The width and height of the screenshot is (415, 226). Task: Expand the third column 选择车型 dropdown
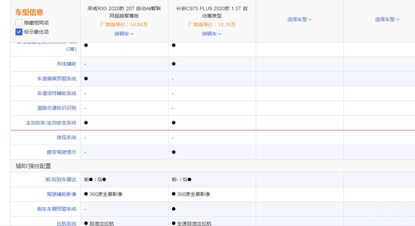tap(299, 19)
